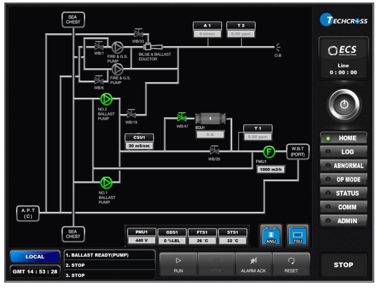
Task: Open the ABNORMAL menu page
Action: [x=343, y=166]
